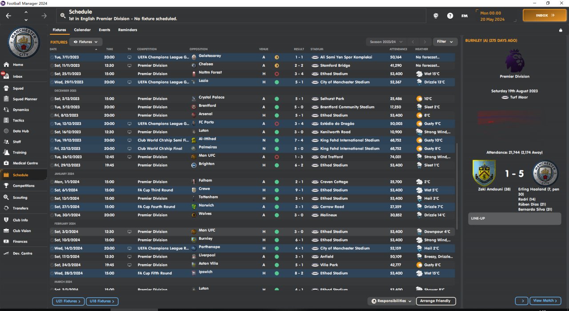Go to Scouting via sidebar icon

click(6, 198)
